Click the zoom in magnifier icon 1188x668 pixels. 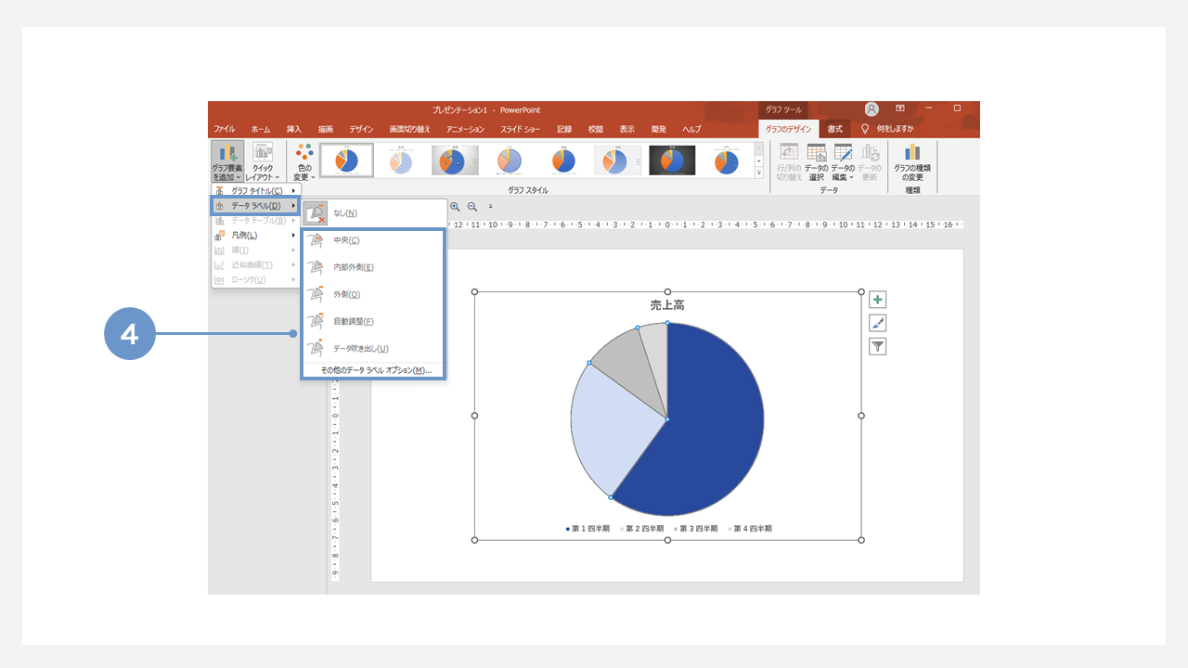point(455,207)
